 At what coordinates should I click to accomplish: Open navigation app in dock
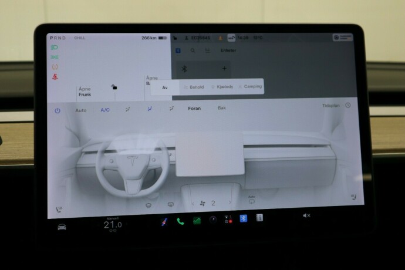[x=164, y=222]
